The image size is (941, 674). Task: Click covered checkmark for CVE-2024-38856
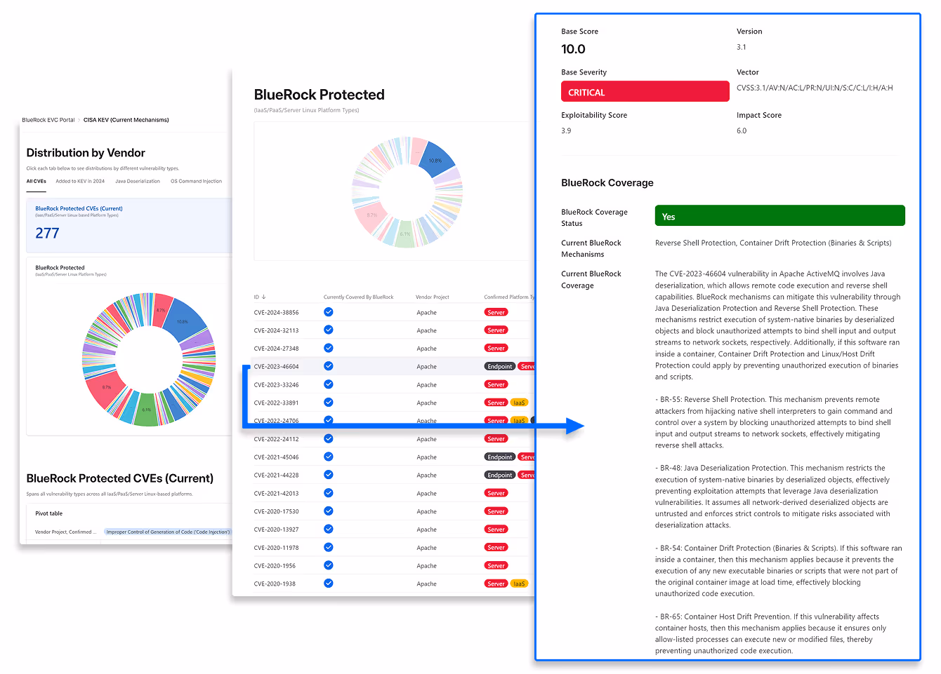coord(329,312)
